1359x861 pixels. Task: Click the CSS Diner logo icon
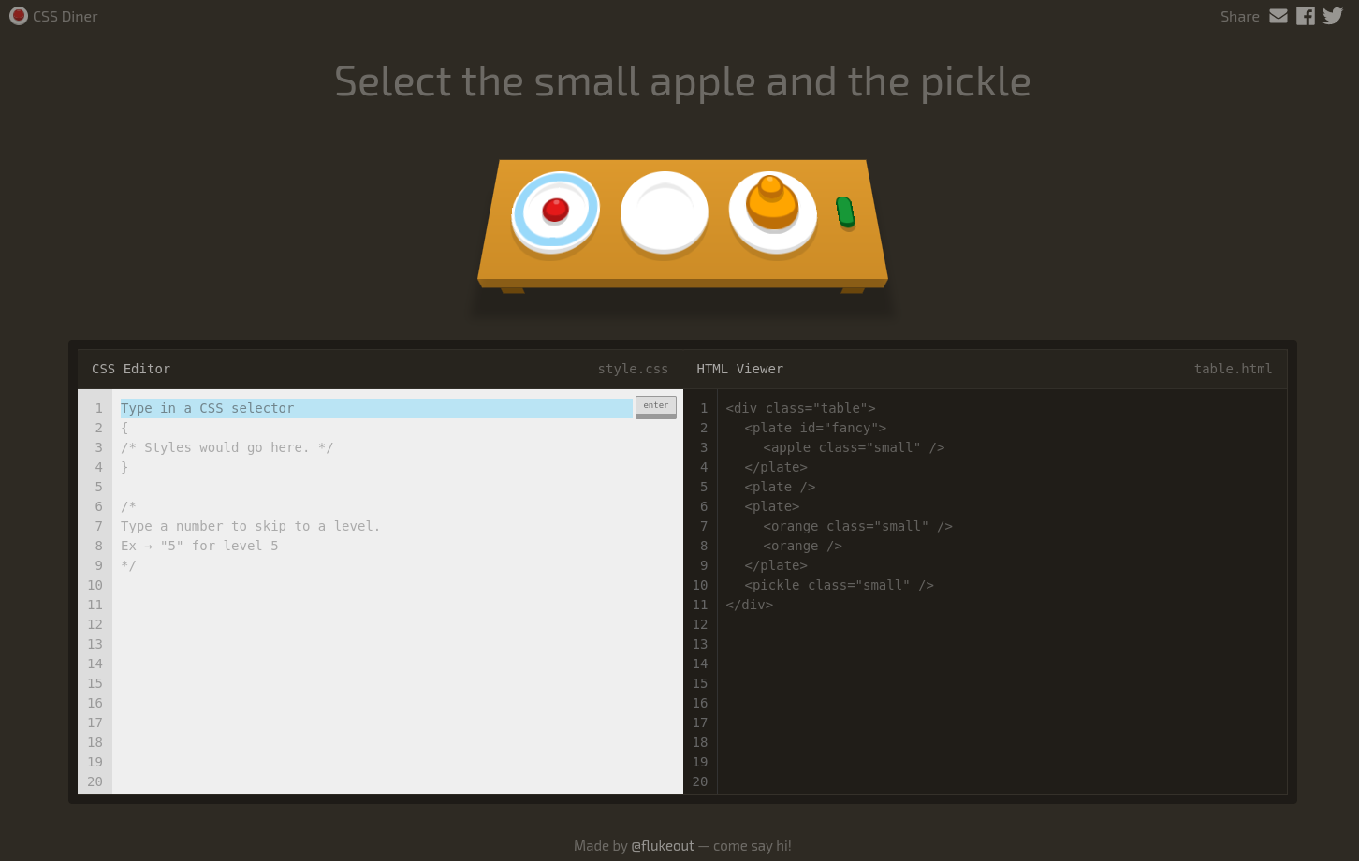pos(18,16)
